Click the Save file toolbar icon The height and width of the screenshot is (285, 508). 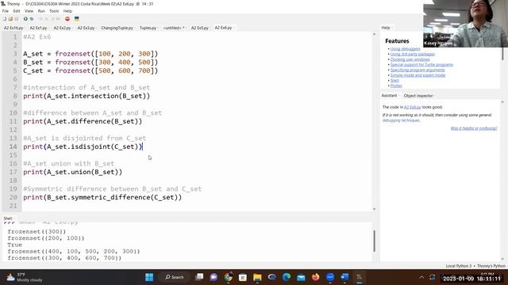(x=16, y=19)
